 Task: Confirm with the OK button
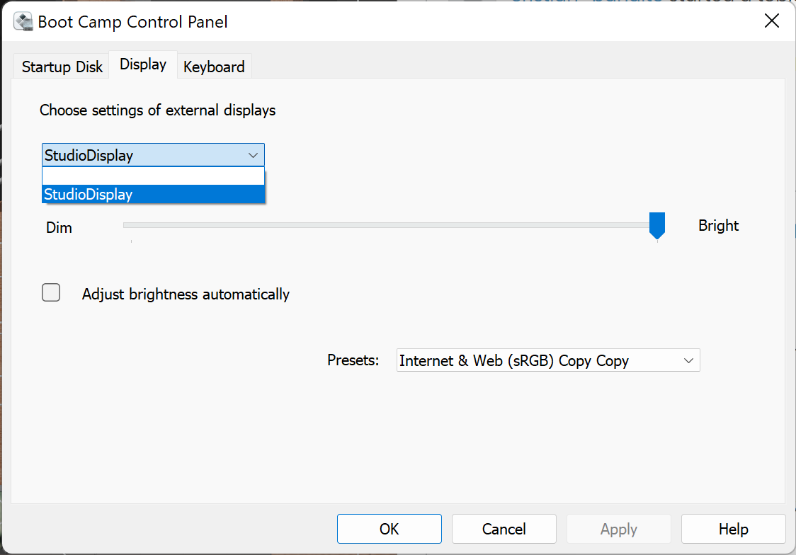[390, 529]
